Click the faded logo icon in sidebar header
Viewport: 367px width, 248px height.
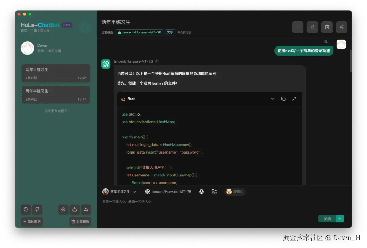pos(85,27)
